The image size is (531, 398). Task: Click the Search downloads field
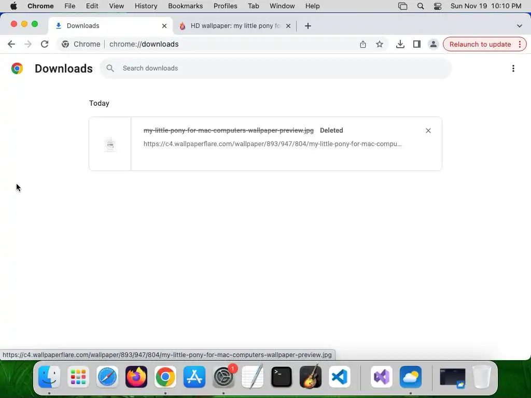tap(275, 68)
